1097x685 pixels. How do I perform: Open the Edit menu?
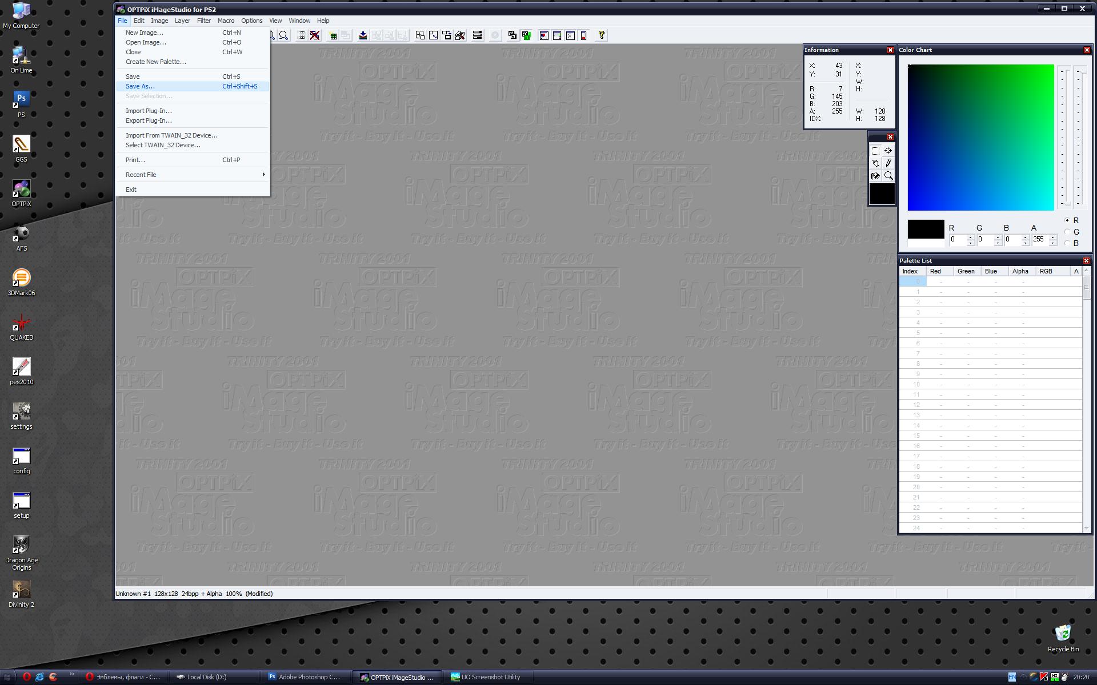tap(139, 21)
